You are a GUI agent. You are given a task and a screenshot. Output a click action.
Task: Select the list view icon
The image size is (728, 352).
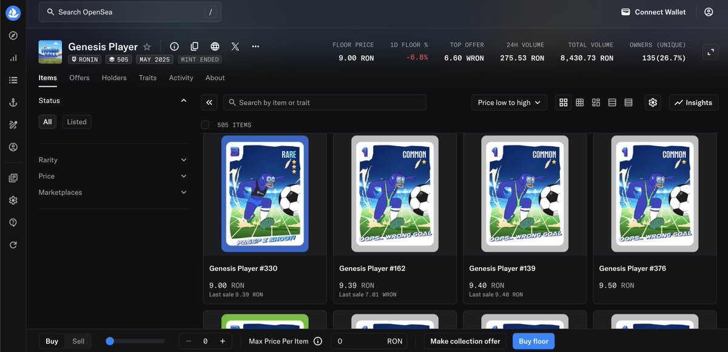[x=612, y=103]
